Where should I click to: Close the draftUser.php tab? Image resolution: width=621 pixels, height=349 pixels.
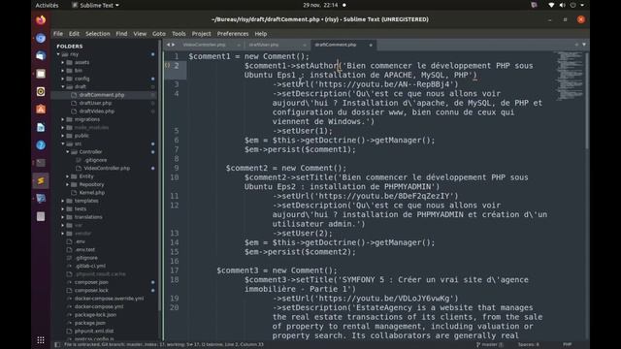(304, 46)
